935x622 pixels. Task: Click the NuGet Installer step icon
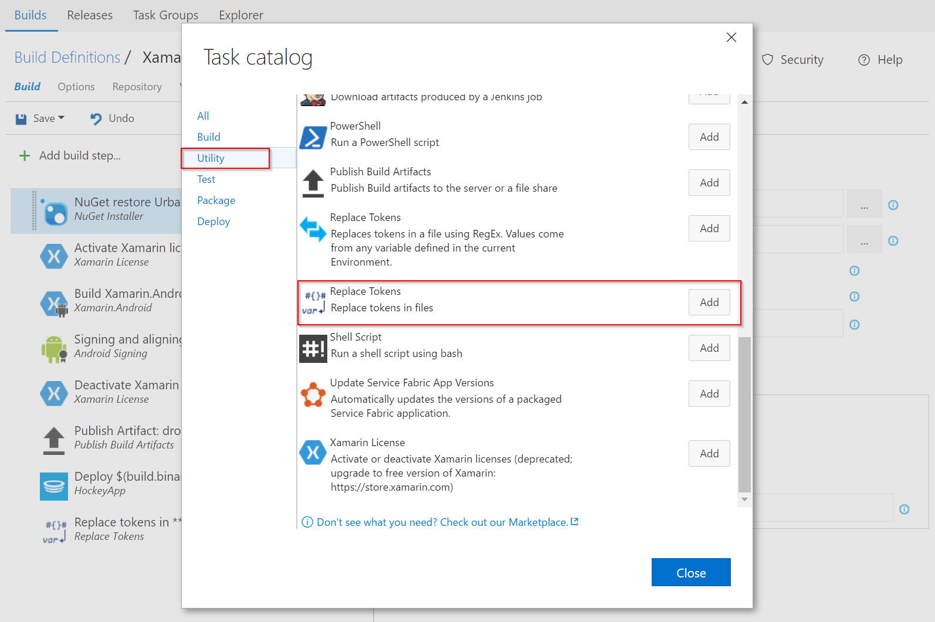pyautogui.click(x=55, y=212)
